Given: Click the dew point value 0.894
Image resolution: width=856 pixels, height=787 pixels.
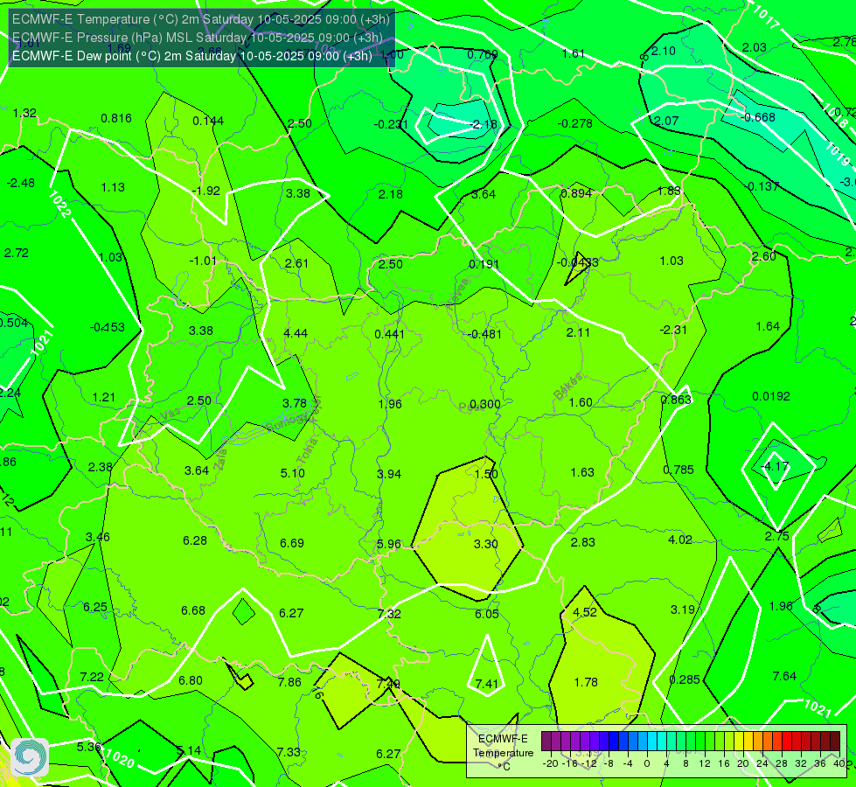Looking at the screenshot, I should 576,193.
